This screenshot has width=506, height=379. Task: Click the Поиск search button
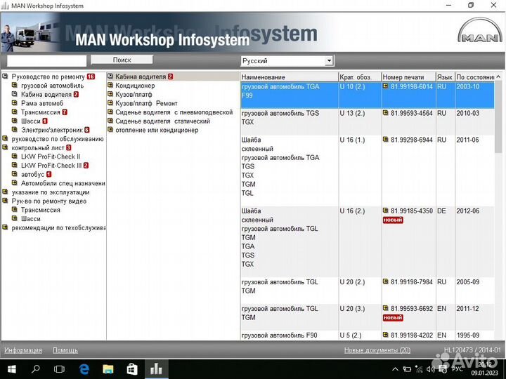[x=122, y=60]
